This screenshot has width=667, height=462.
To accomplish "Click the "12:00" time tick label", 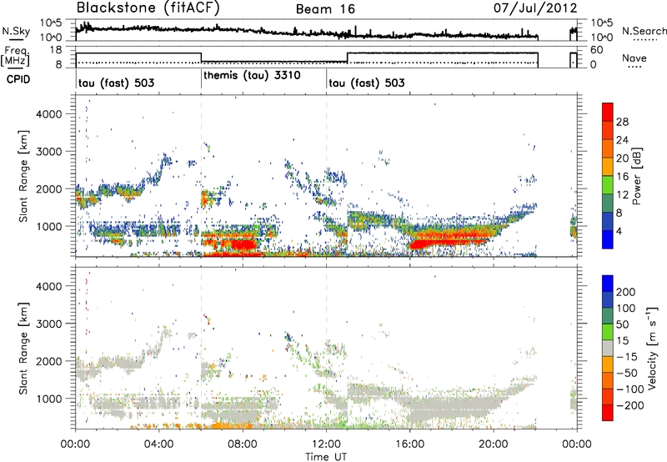I will pyautogui.click(x=326, y=444).
